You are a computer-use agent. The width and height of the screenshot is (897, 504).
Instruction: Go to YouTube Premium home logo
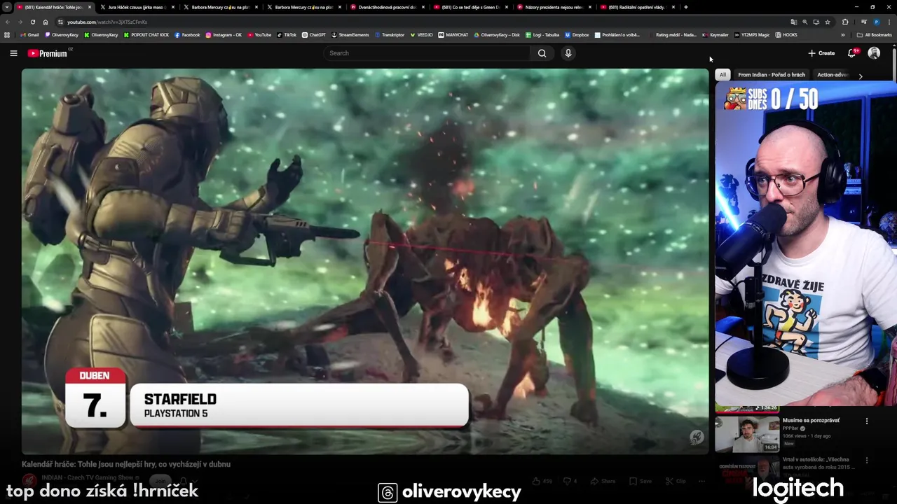[x=48, y=53]
